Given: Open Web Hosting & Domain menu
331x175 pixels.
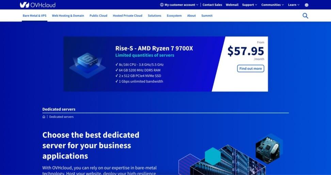Looking at the screenshot, I should point(68,16).
